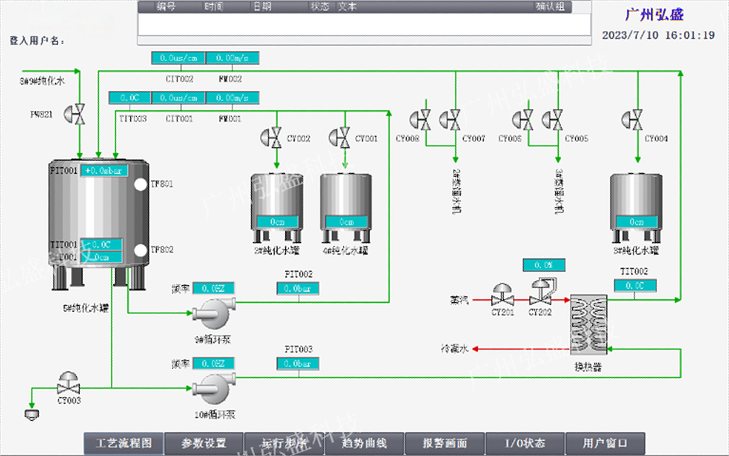Click the CV201 steam valve
The height and width of the screenshot is (456, 729).
click(503, 294)
